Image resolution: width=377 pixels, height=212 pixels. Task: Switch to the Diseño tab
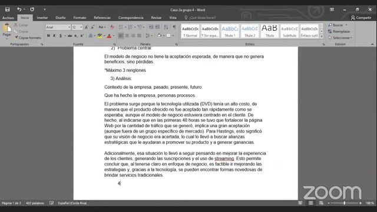60,18
